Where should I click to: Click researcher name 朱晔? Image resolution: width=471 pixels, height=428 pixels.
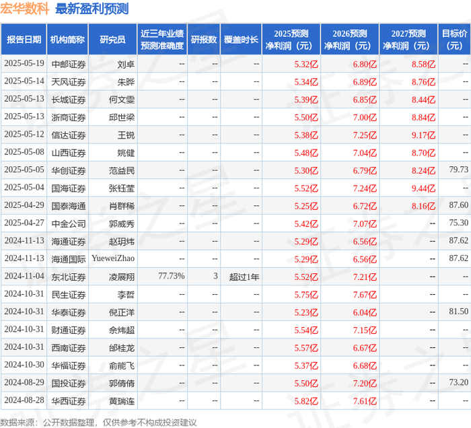126,81
